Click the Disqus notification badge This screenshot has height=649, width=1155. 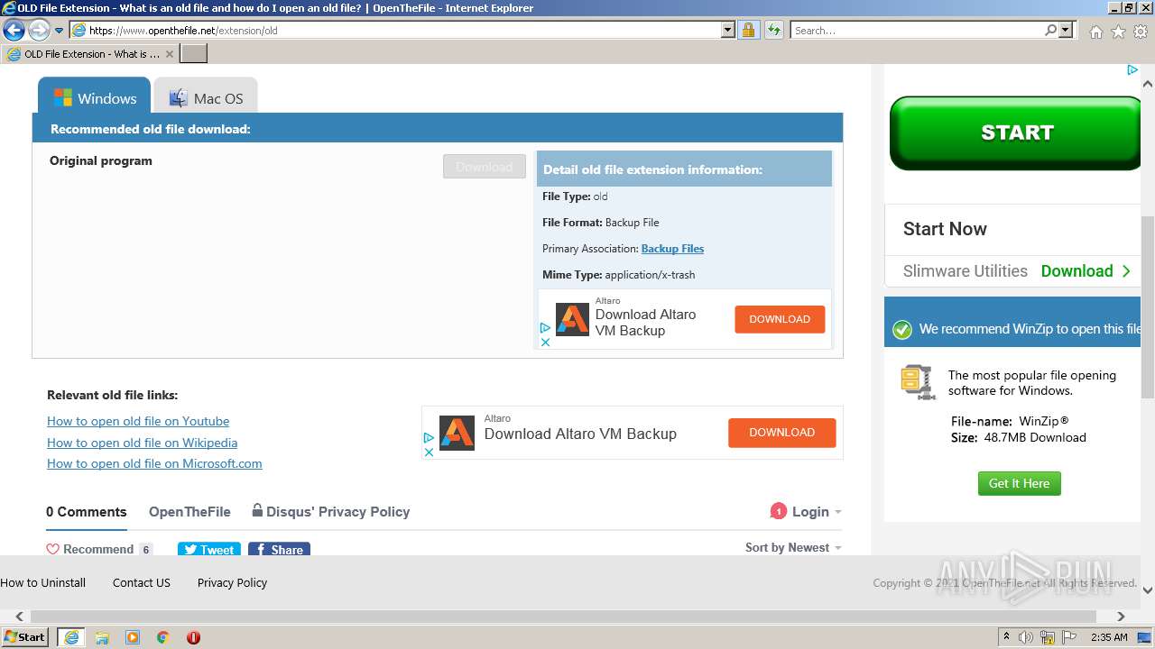779,511
